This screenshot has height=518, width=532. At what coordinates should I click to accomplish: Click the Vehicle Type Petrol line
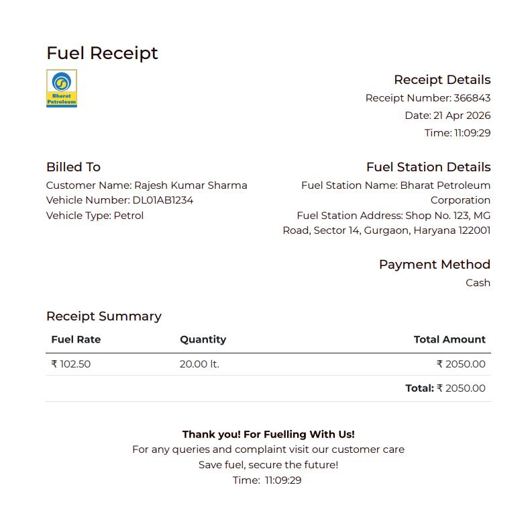click(x=95, y=216)
